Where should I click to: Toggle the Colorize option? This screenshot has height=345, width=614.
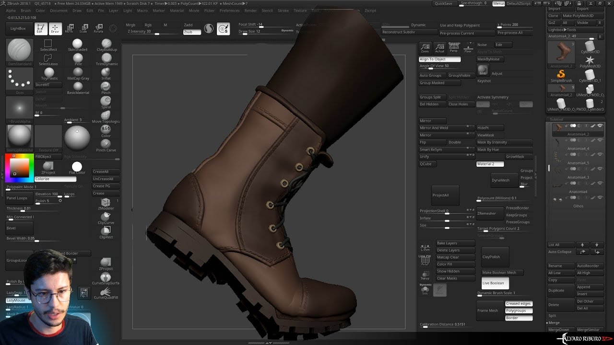55,179
